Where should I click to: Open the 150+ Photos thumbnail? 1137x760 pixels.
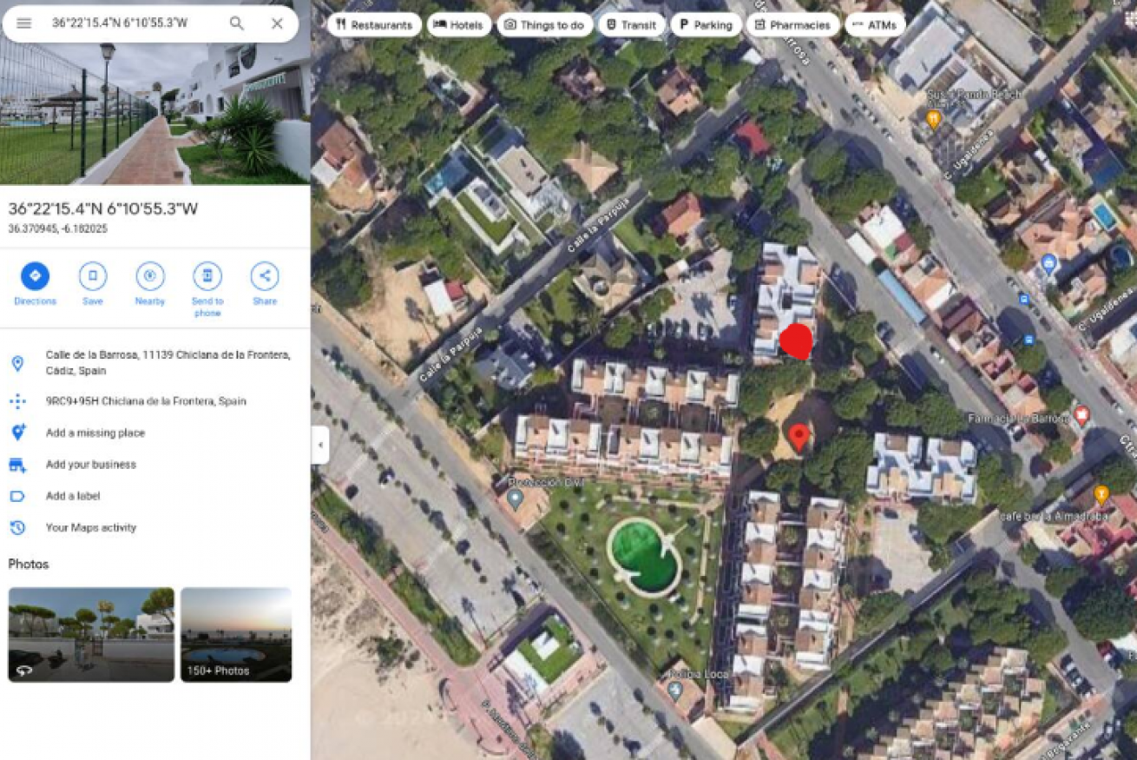pyautogui.click(x=236, y=635)
